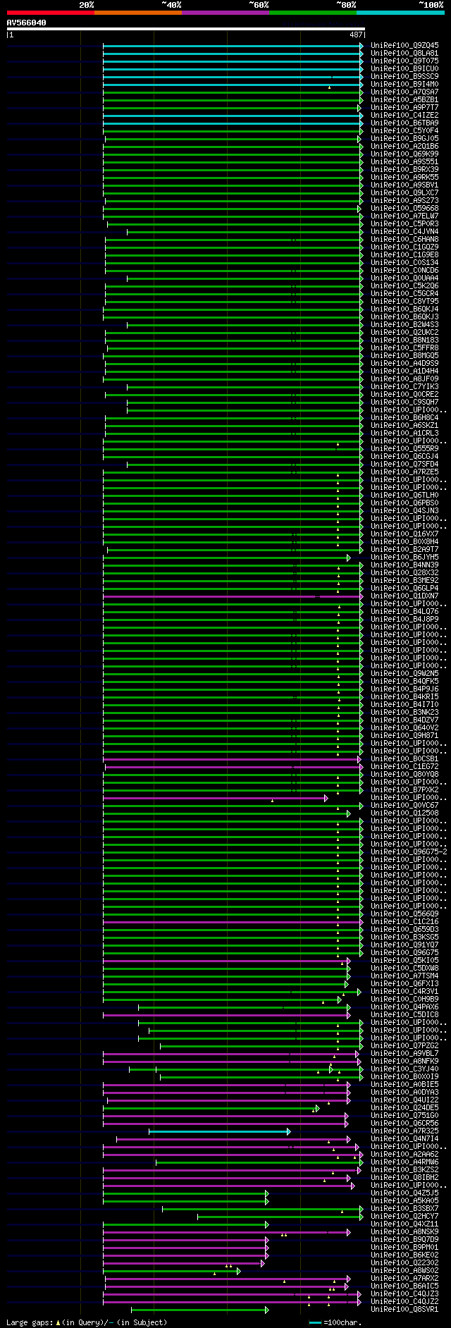The height and width of the screenshot is (1328, 451).
Task: Select label UniRef100_Q22302
Action: pyautogui.click(x=404, y=1263)
